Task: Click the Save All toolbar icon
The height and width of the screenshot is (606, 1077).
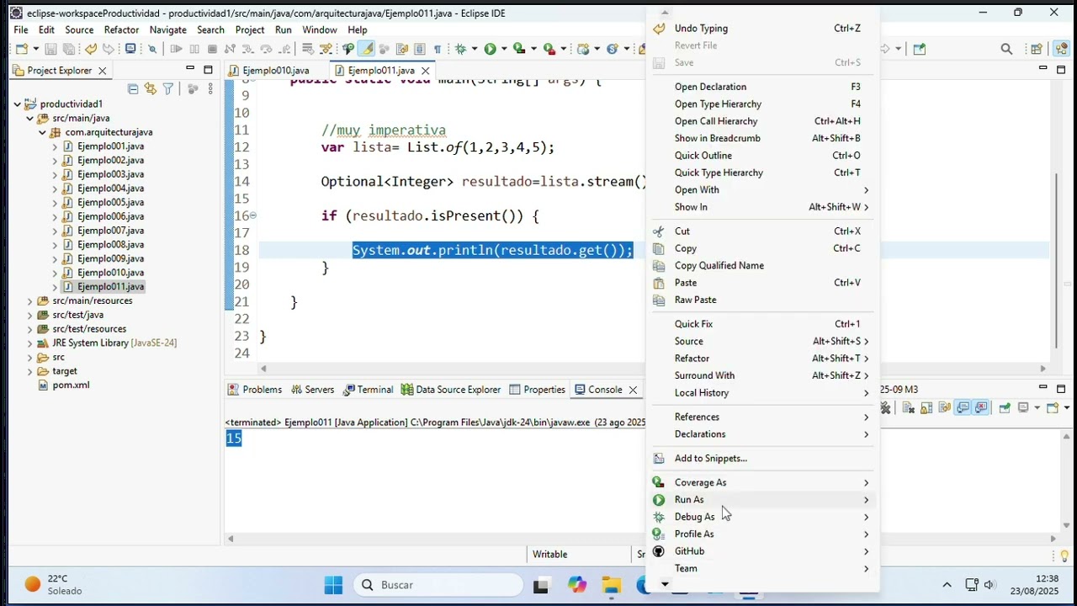Action: pos(68,49)
